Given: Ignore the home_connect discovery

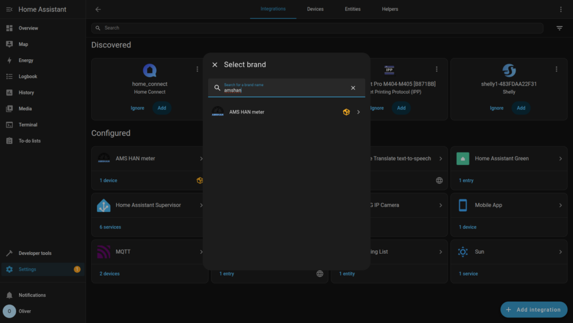Looking at the screenshot, I should (x=138, y=108).
